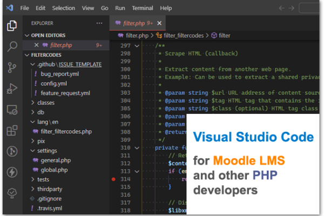Screen dimensions: 324x216
Task: Open the View menu
Action: coord(88,8)
